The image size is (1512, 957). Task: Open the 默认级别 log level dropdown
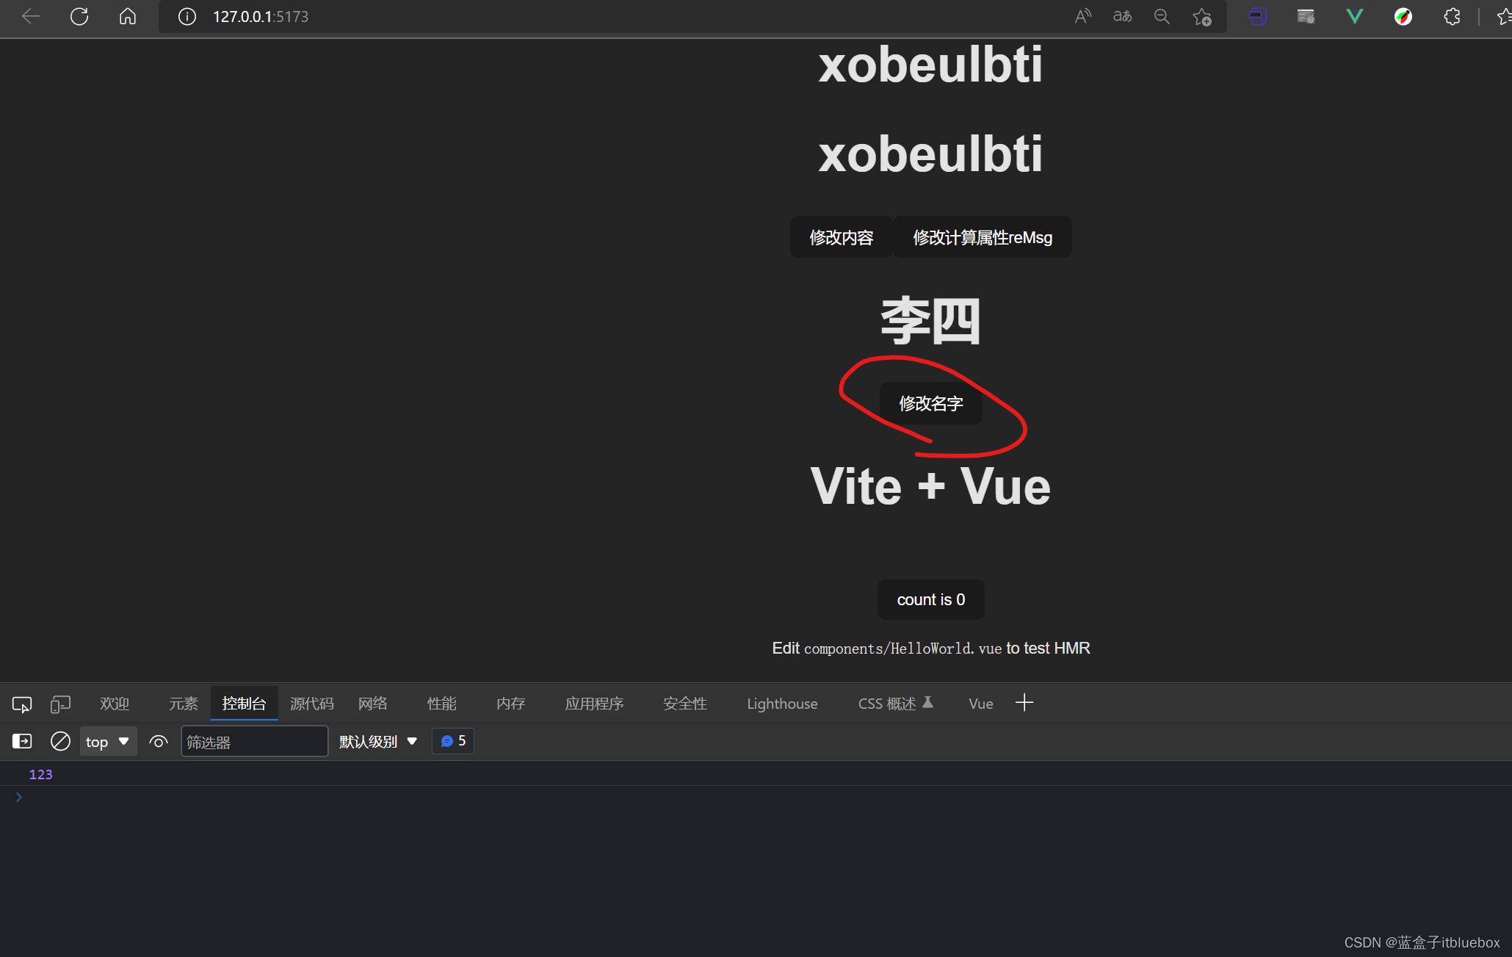pyautogui.click(x=378, y=741)
